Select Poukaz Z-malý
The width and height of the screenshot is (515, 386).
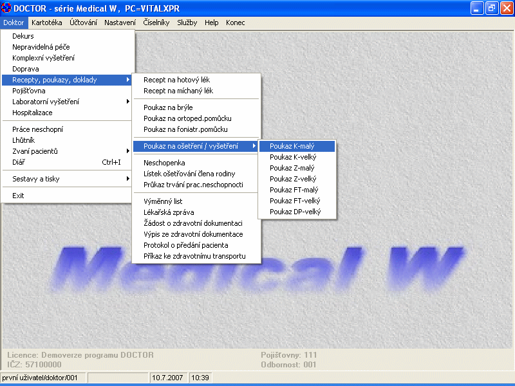(x=297, y=168)
